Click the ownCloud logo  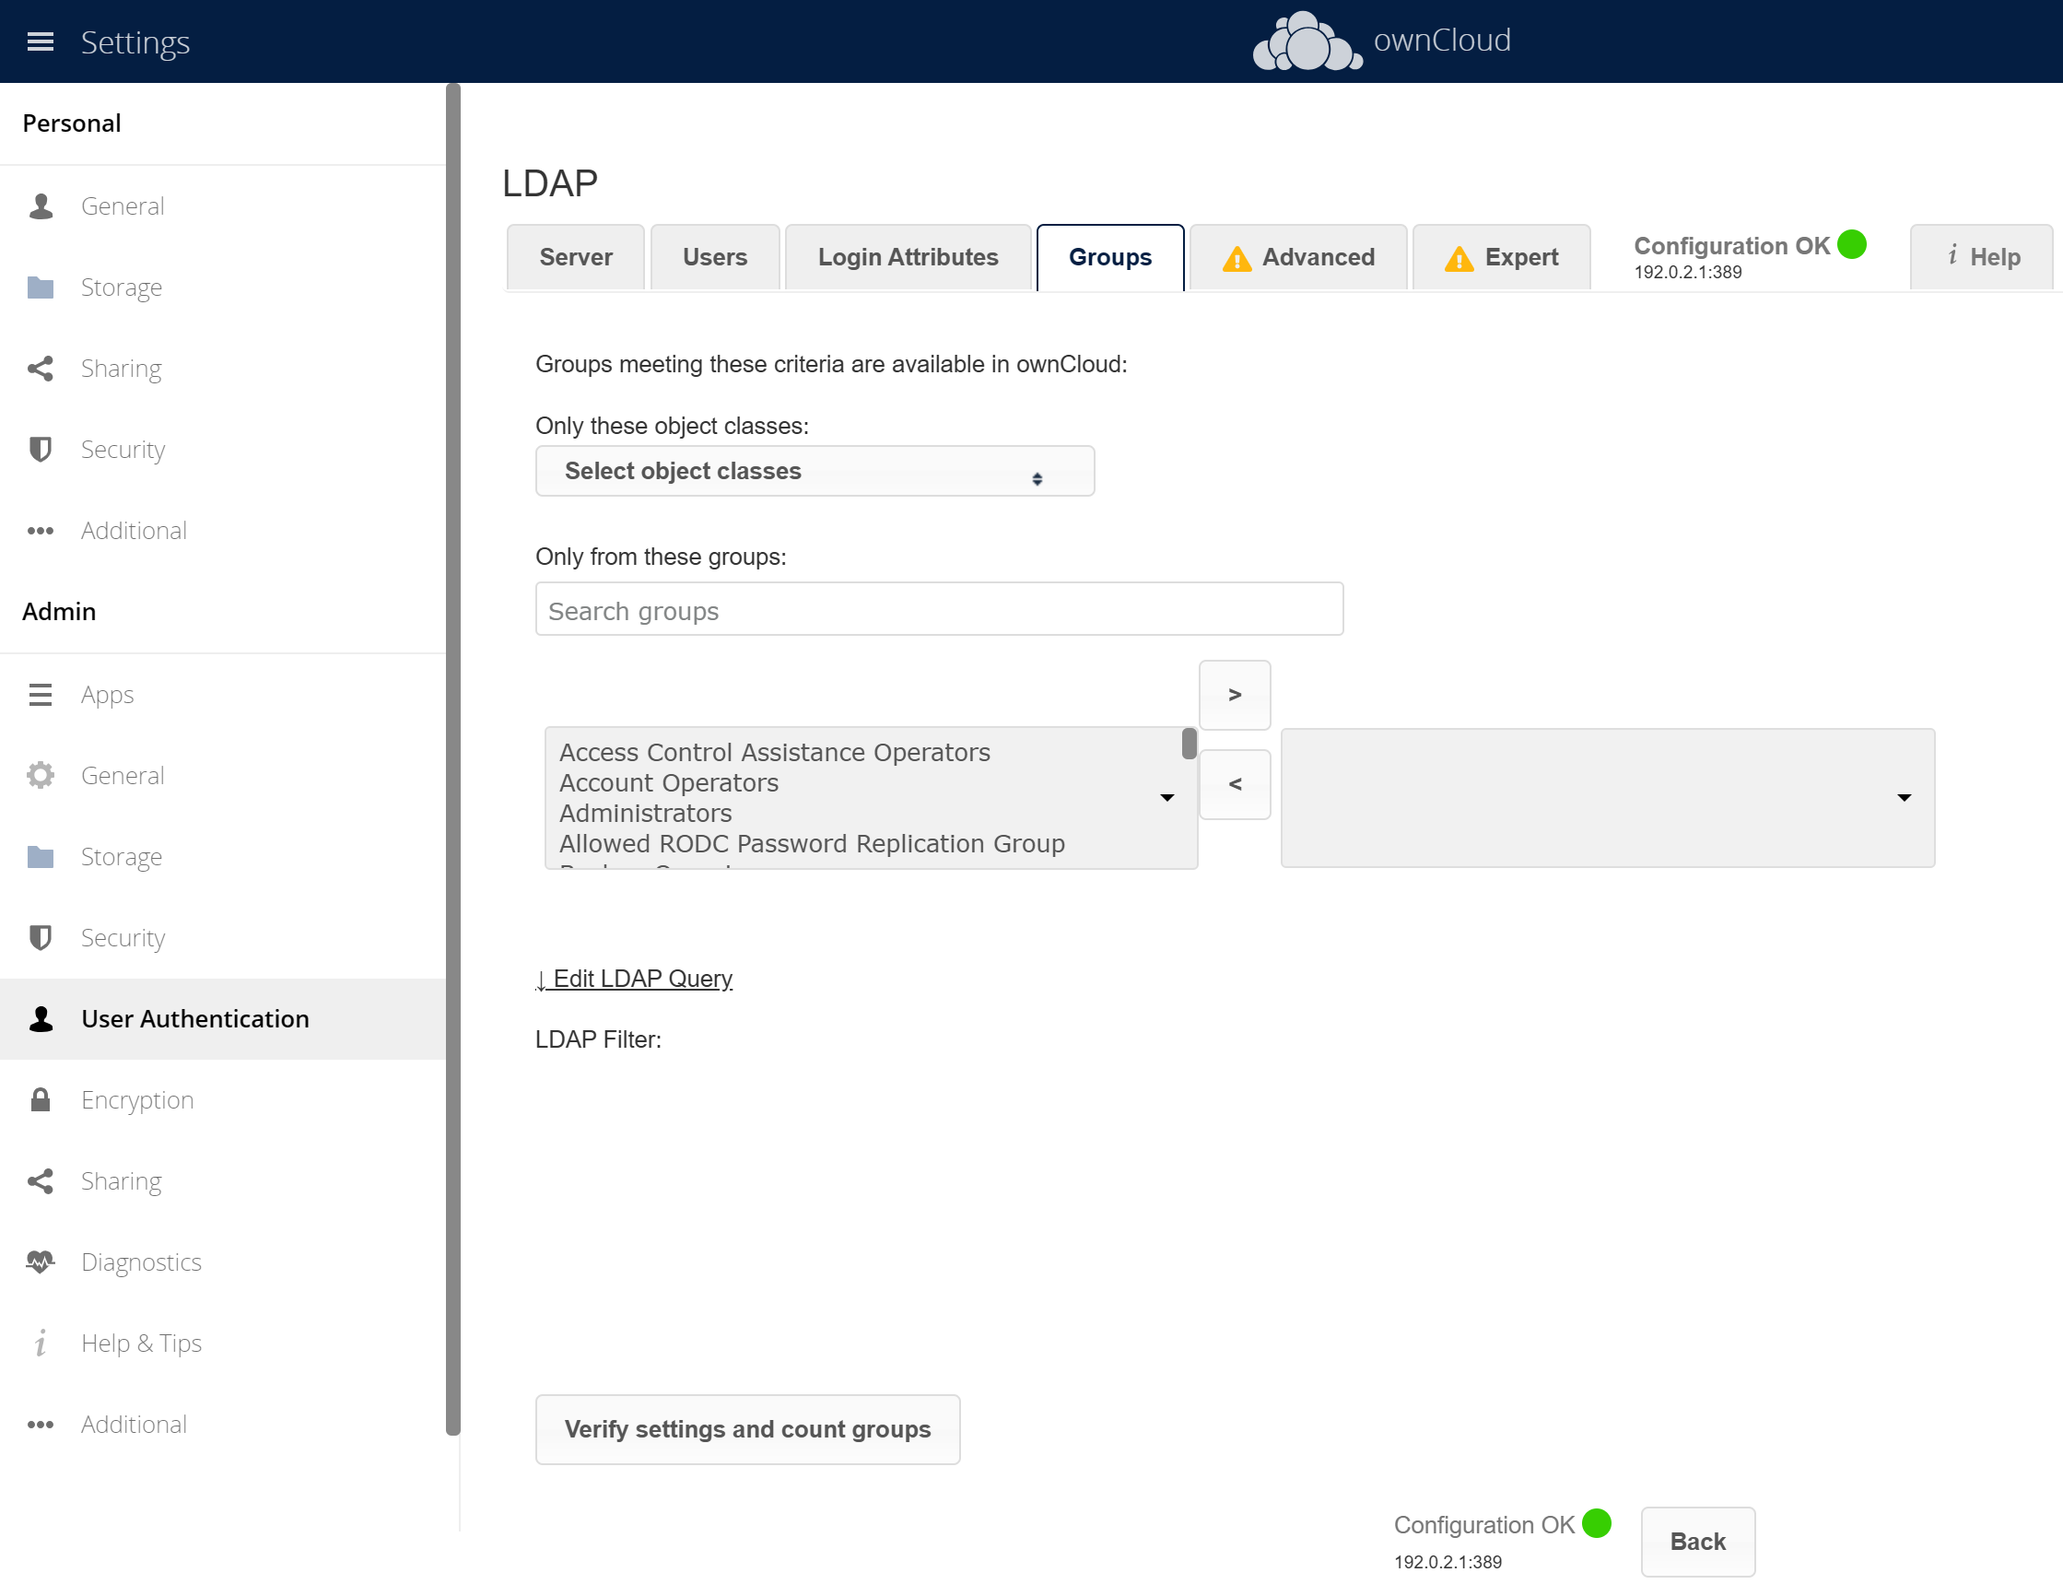click(x=1307, y=41)
